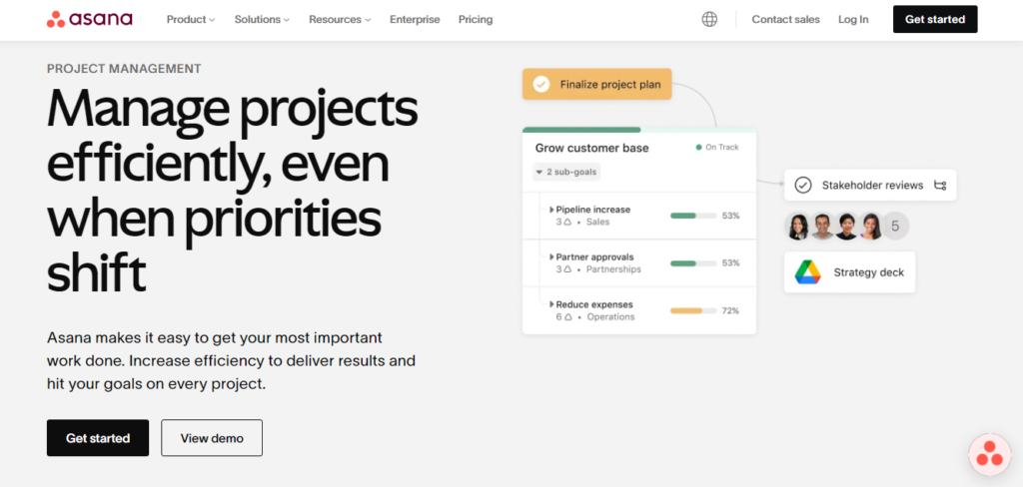Viewport: 1023px width, 487px height.
Task: Click the 72% value
Action: (730, 311)
